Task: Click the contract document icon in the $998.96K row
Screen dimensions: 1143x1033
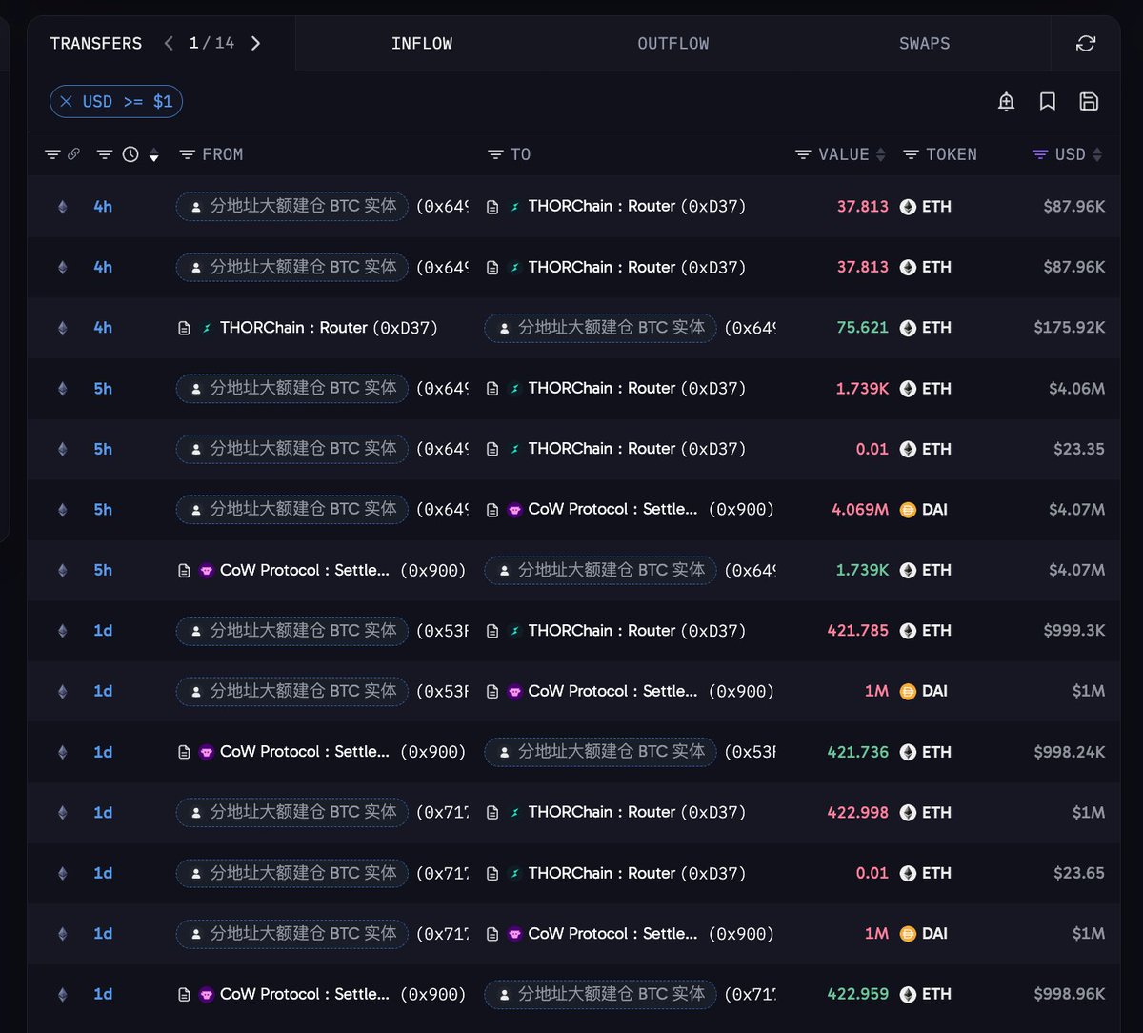Action: coord(185,994)
